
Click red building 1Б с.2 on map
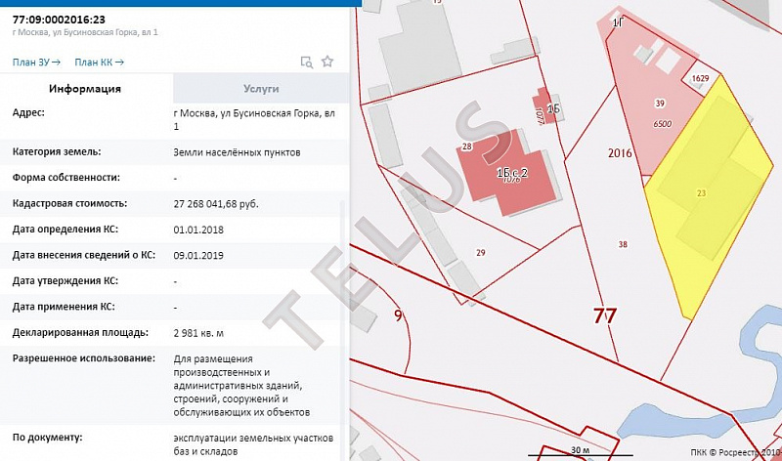(x=508, y=173)
